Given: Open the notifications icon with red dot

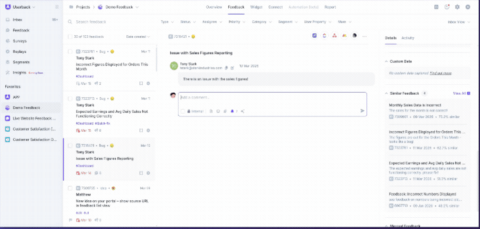Looking at the screenshot, I should point(447,7).
